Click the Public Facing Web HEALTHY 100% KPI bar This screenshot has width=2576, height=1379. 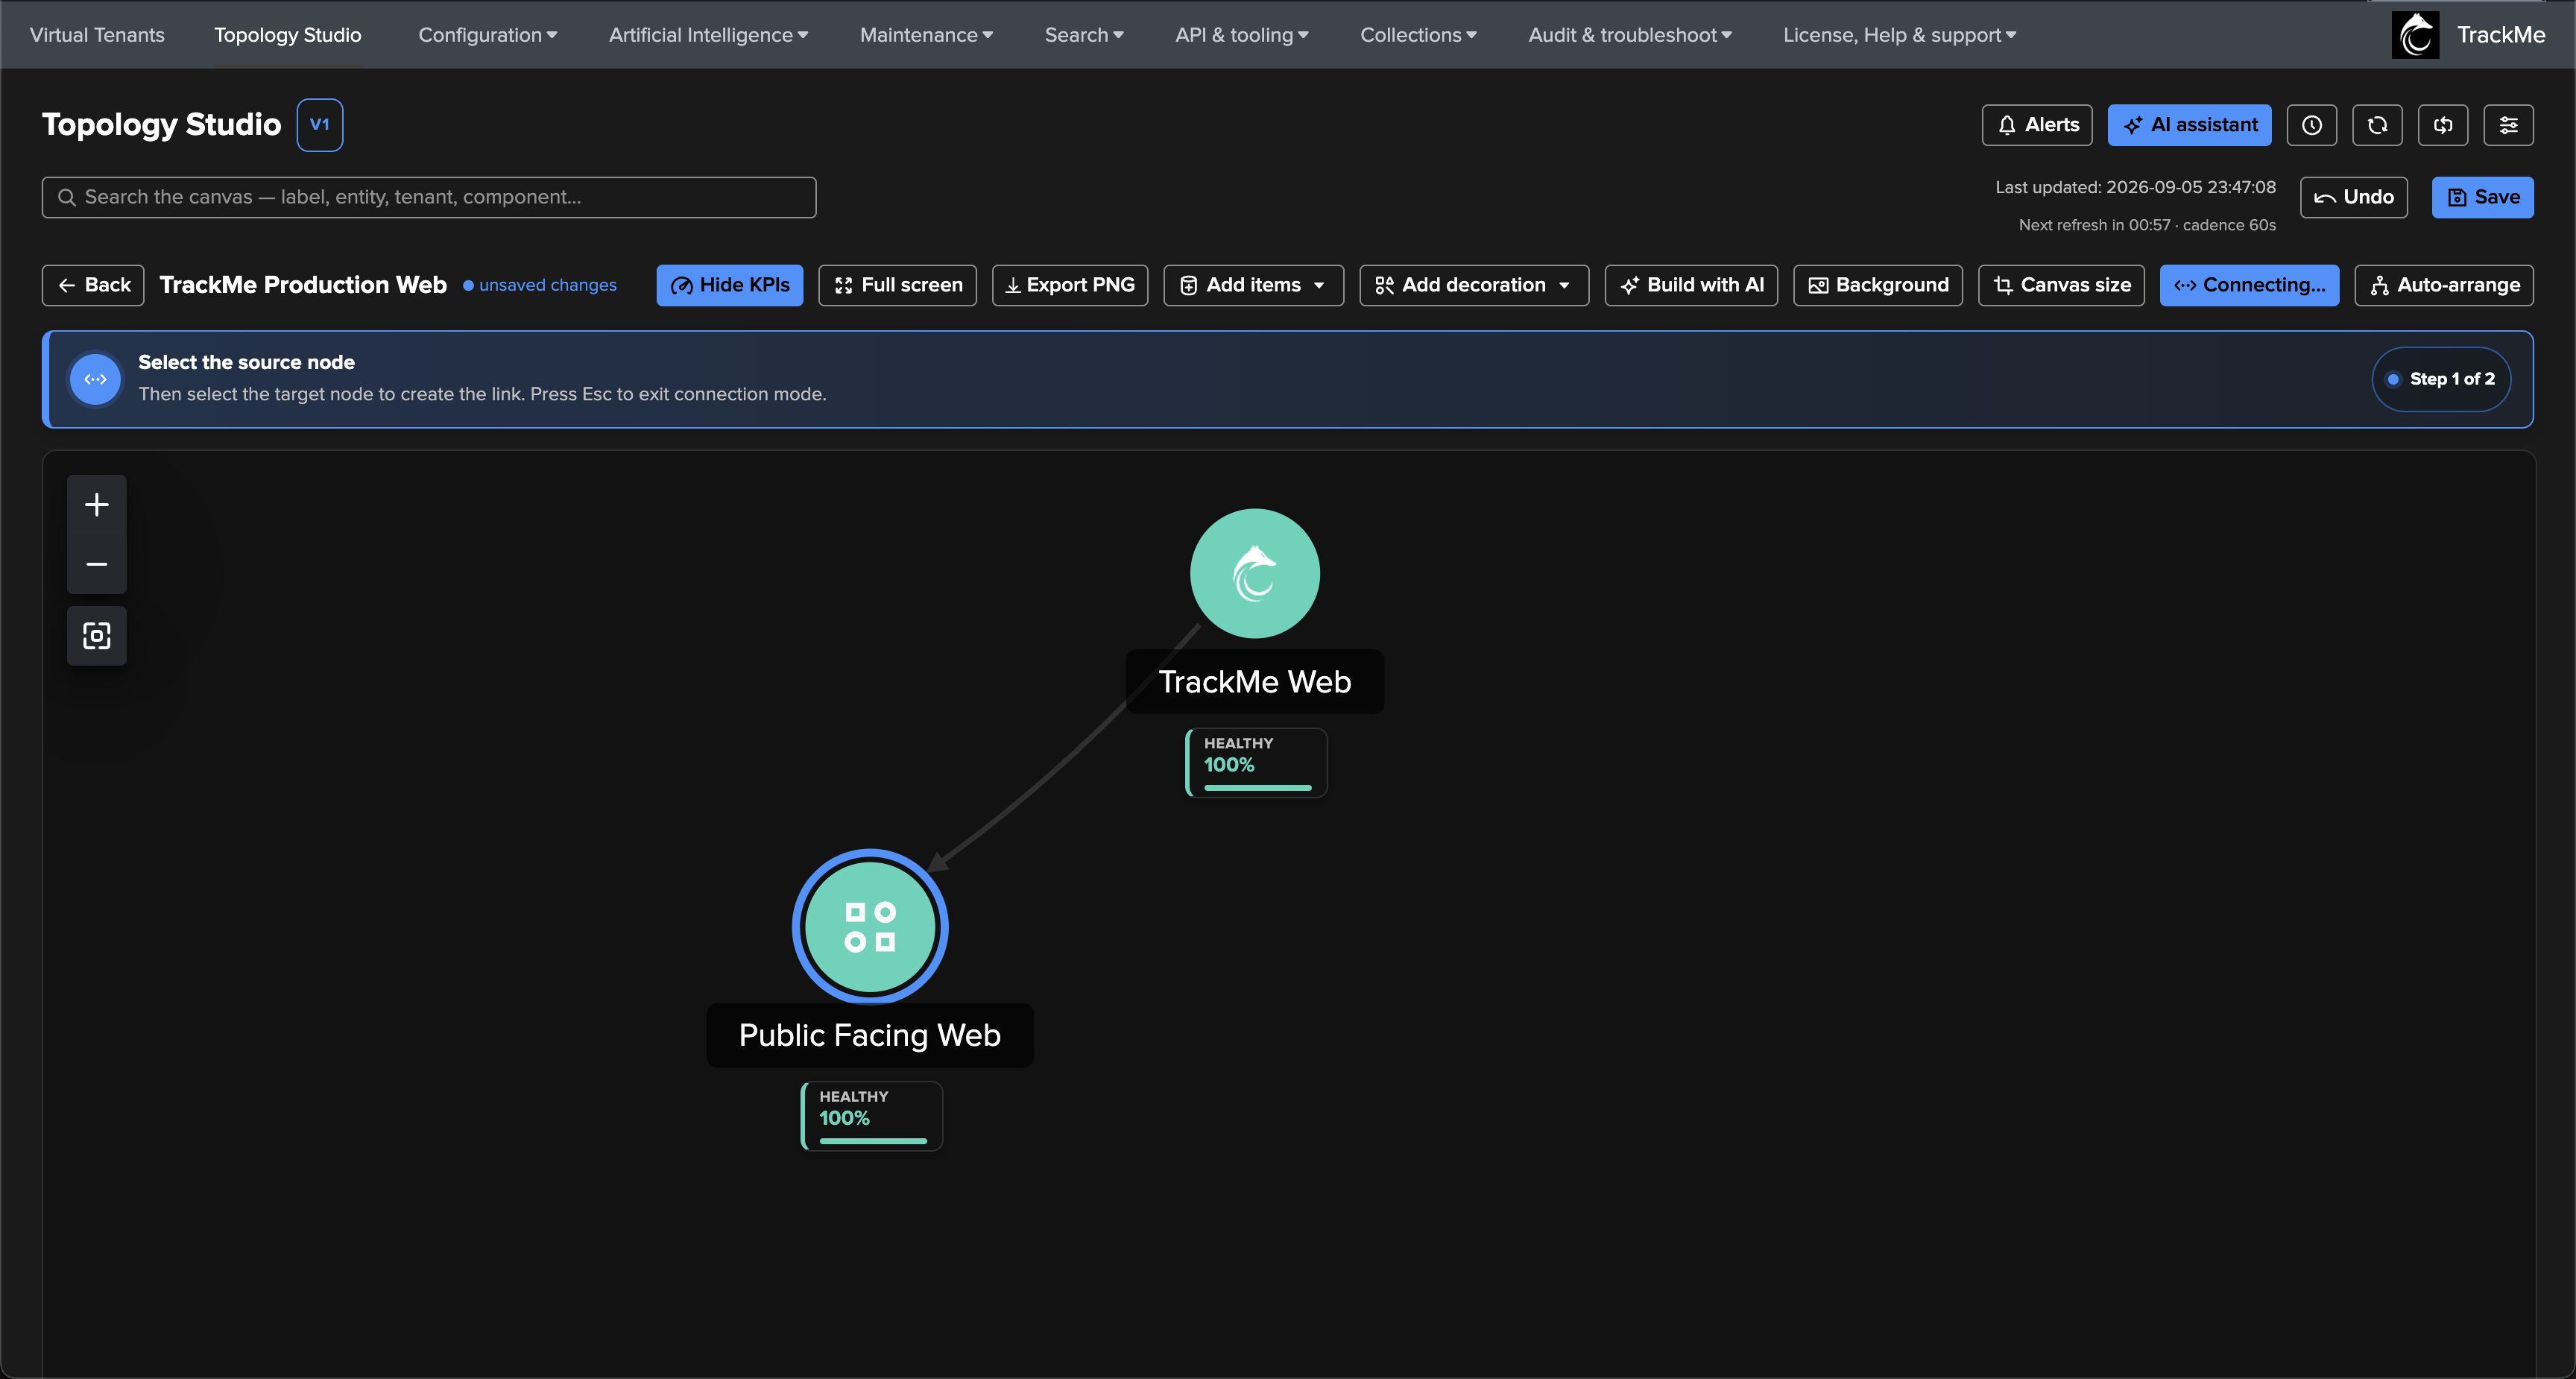tap(872, 1116)
